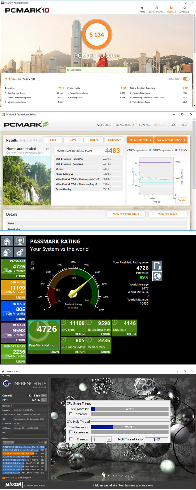Select Results icon in PCMark 10
196x490 pixels.
coord(172,10)
